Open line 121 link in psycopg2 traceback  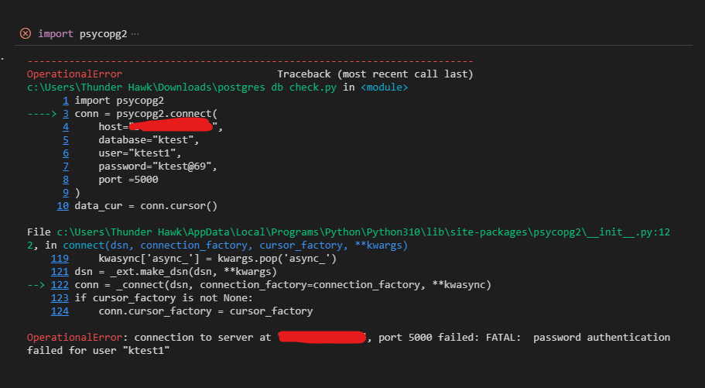tap(60, 271)
